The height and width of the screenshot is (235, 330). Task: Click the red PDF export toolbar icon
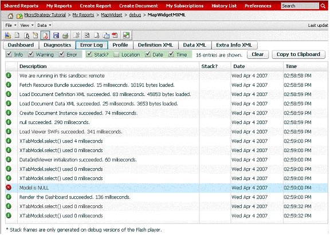click(x=115, y=35)
